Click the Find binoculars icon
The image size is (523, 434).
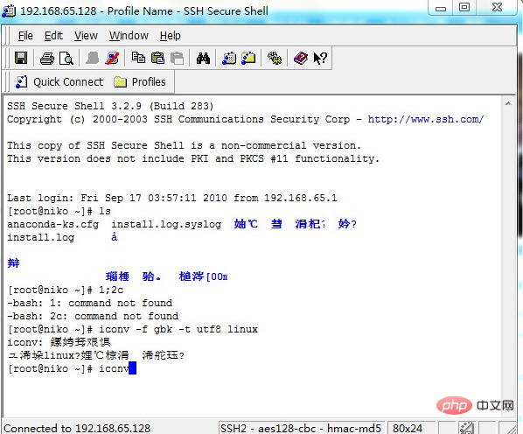[x=203, y=59]
